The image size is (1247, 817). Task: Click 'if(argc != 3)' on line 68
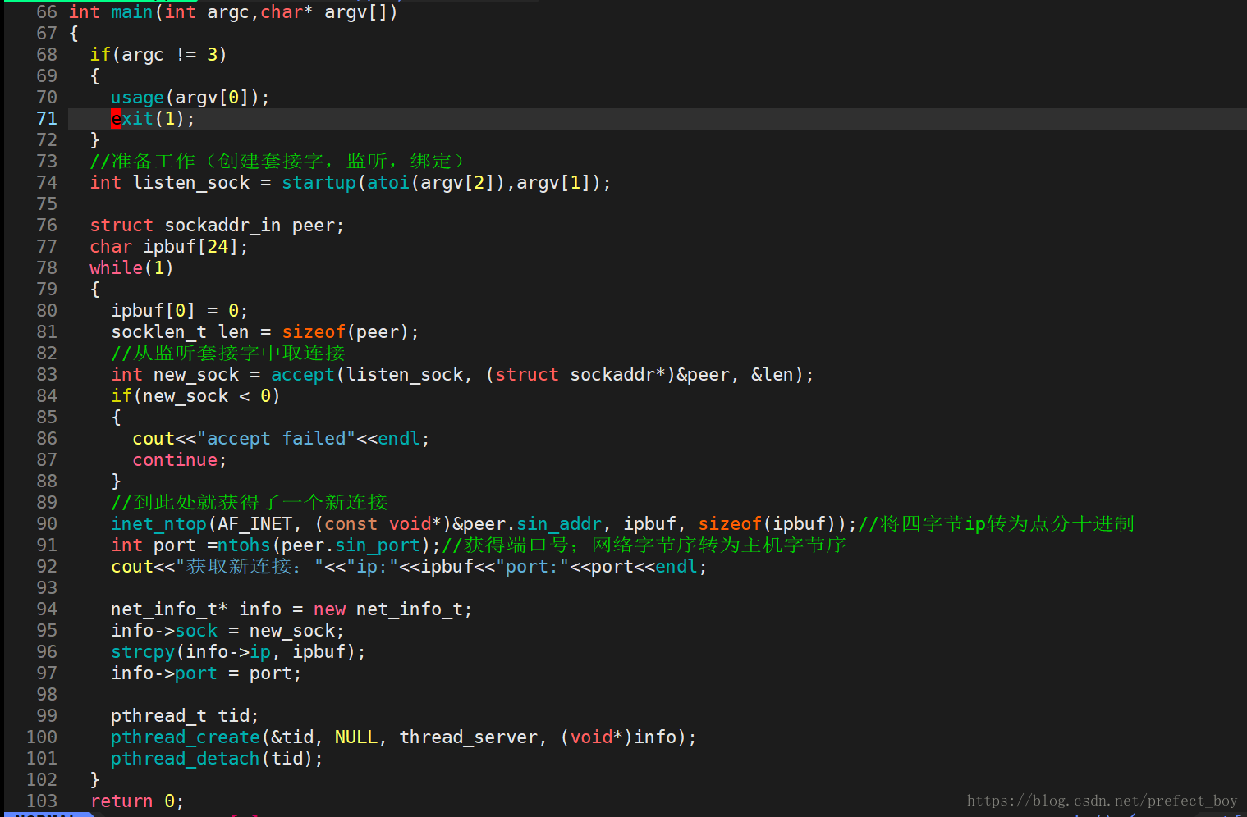click(158, 55)
